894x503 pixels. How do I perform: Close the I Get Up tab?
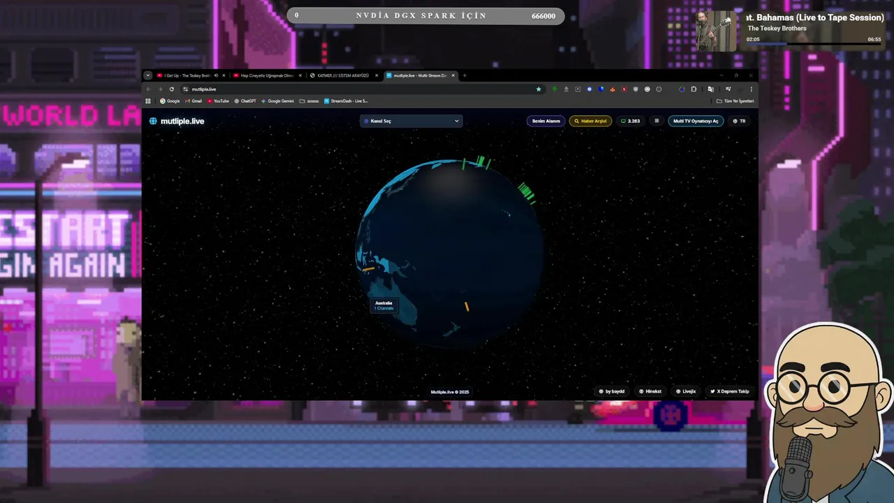click(223, 75)
